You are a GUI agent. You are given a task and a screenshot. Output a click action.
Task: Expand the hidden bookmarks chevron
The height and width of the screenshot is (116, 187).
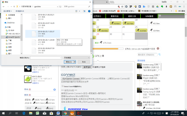pos(171,11)
